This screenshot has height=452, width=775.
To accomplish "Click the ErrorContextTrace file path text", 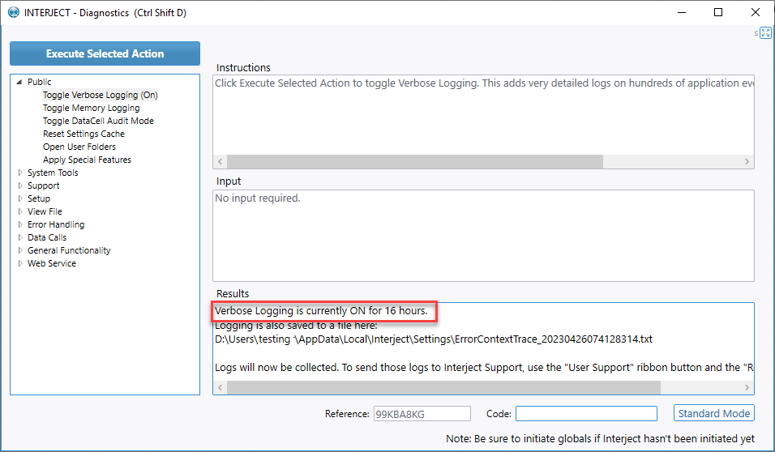I will [x=434, y=339].
